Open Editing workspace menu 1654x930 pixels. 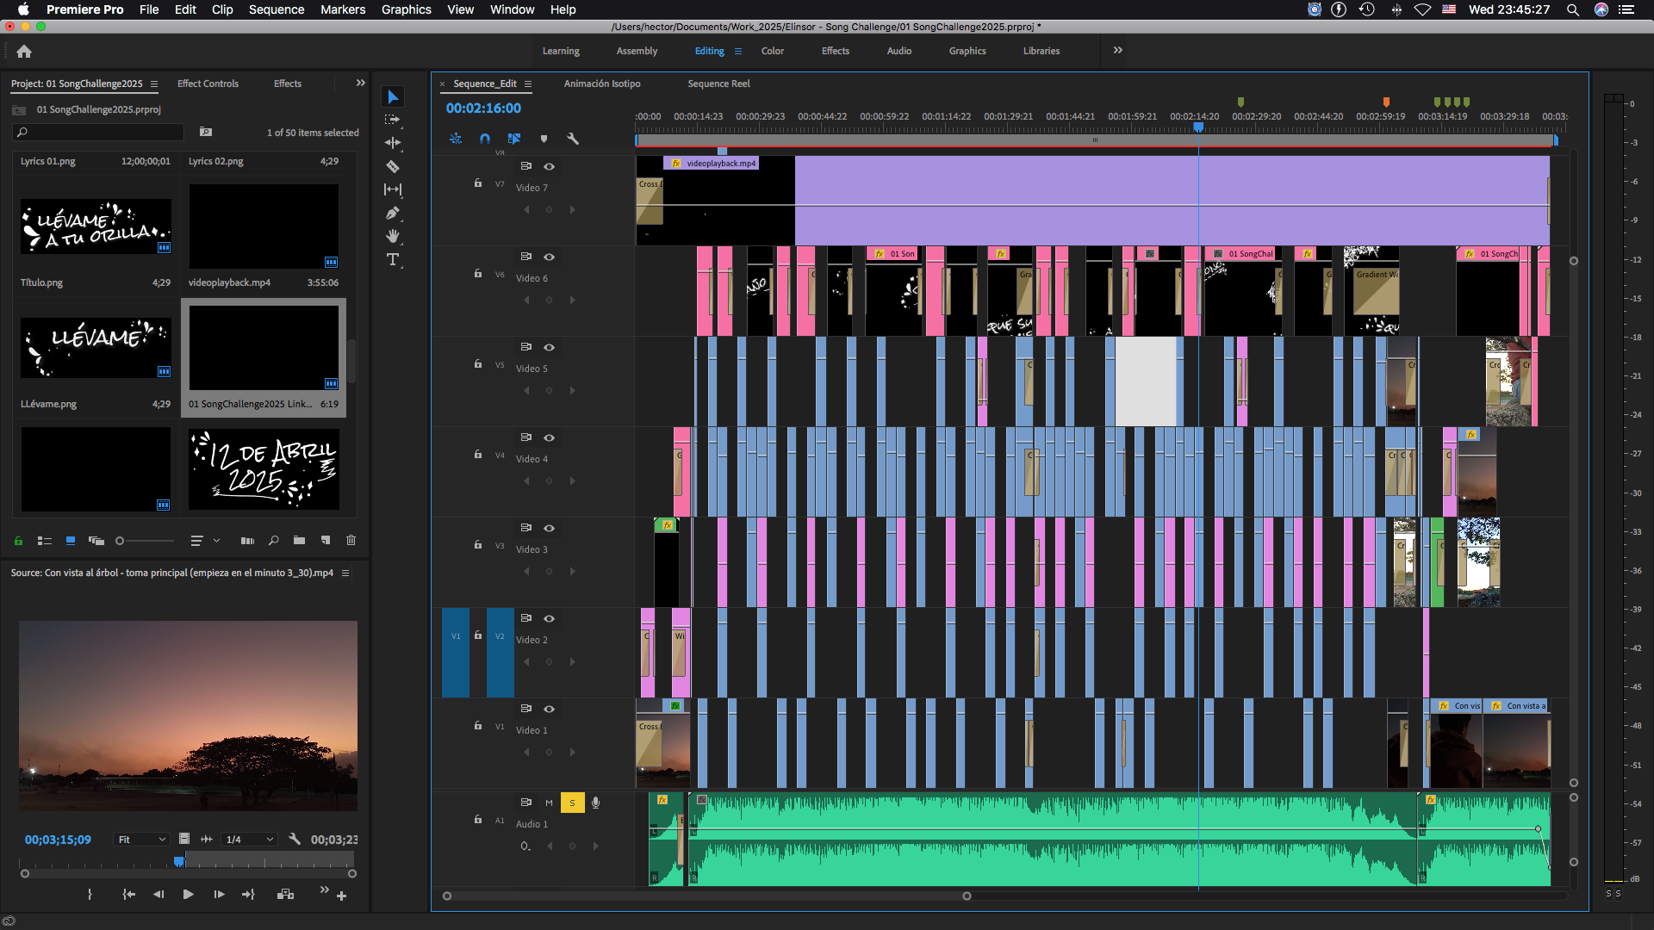pos(738,51)
